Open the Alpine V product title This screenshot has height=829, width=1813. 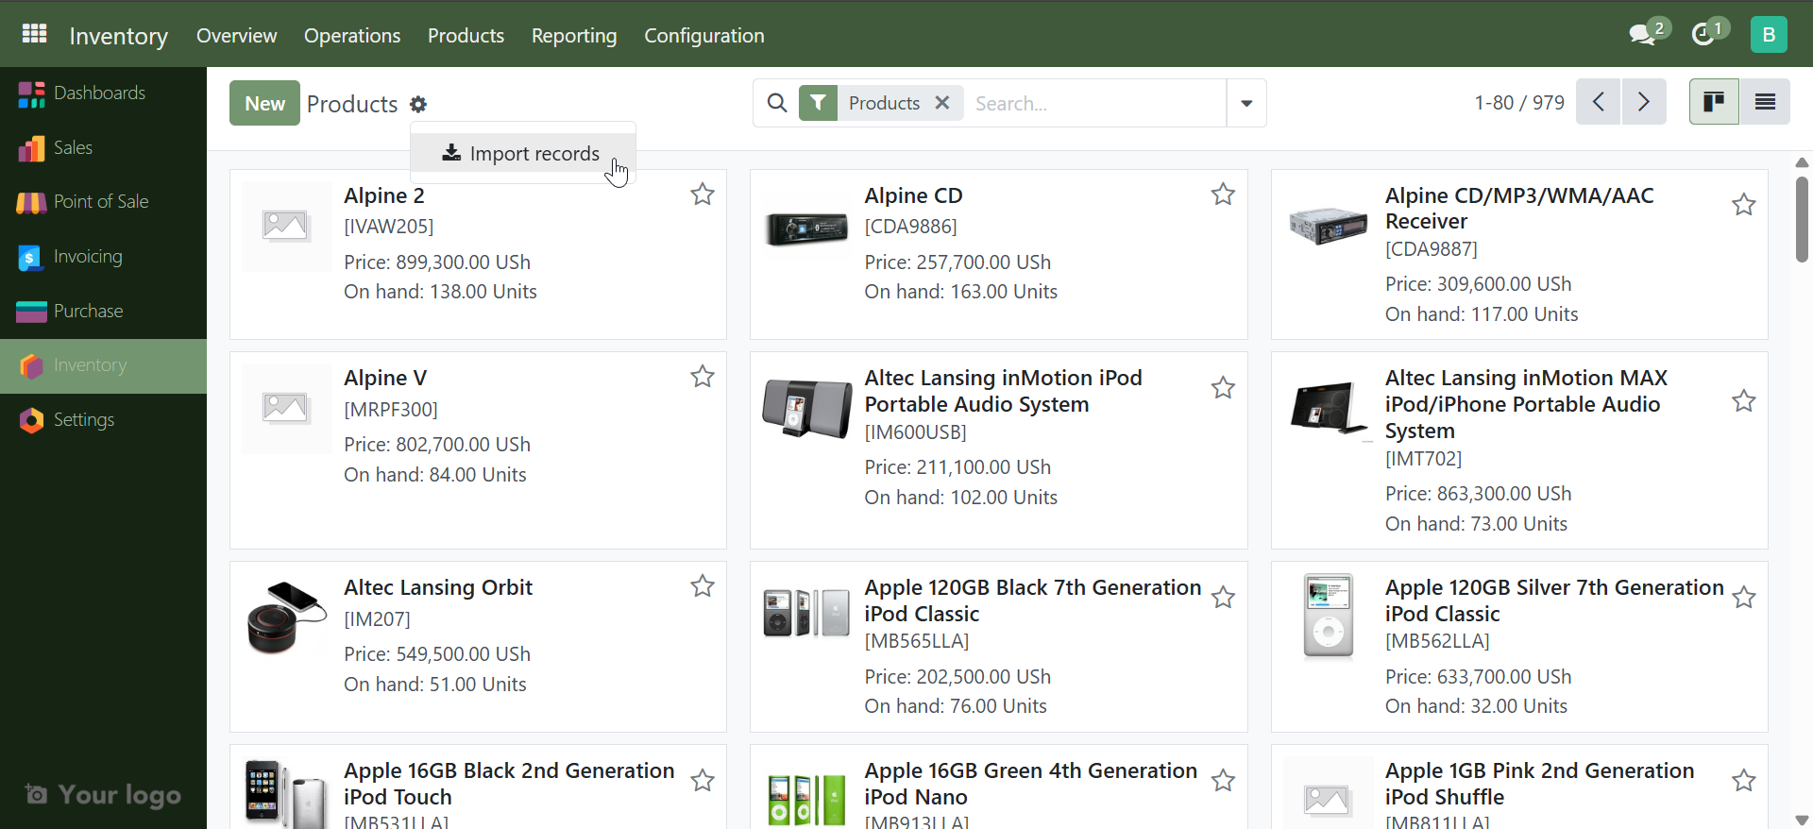pyautogui.click(x=385, y=378)
